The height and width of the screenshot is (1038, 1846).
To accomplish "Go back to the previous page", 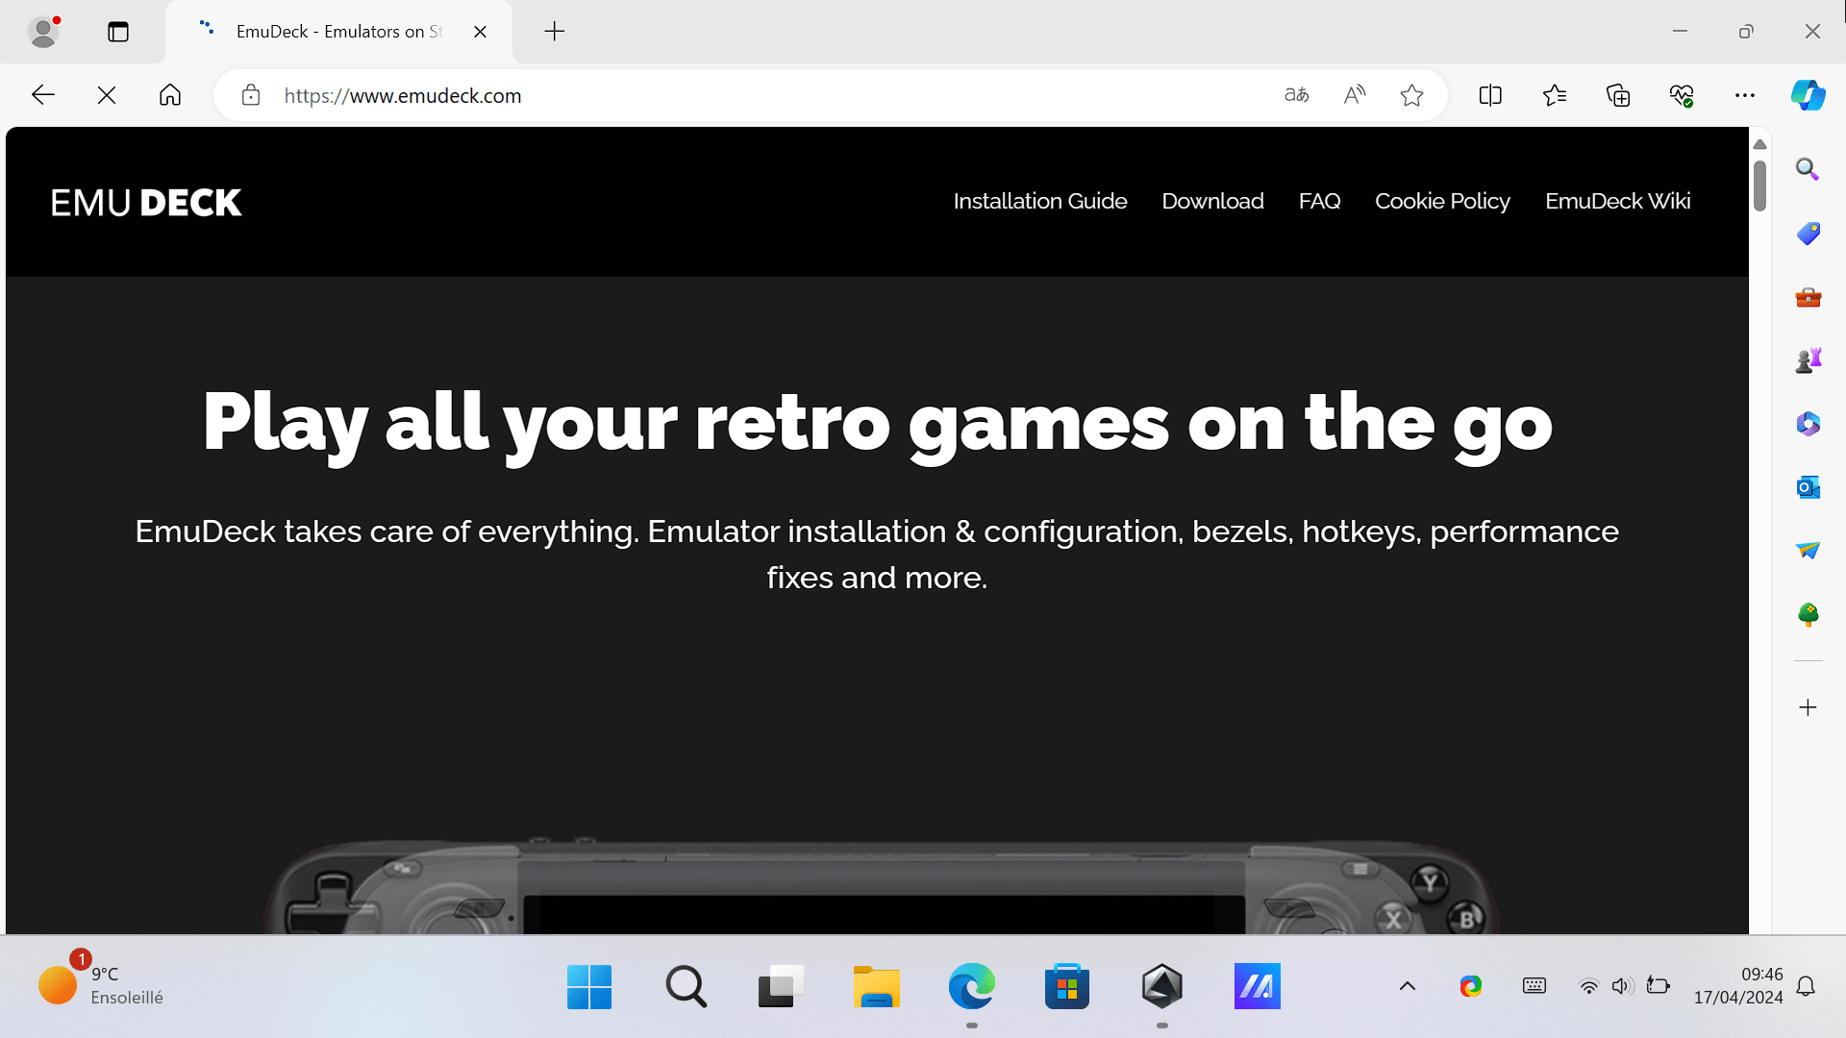I will tap(43, 95).
